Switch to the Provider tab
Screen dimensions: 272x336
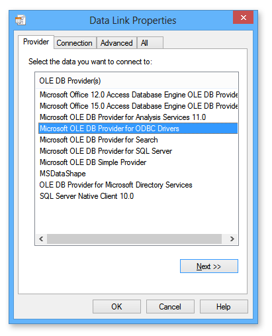(36, 42)
